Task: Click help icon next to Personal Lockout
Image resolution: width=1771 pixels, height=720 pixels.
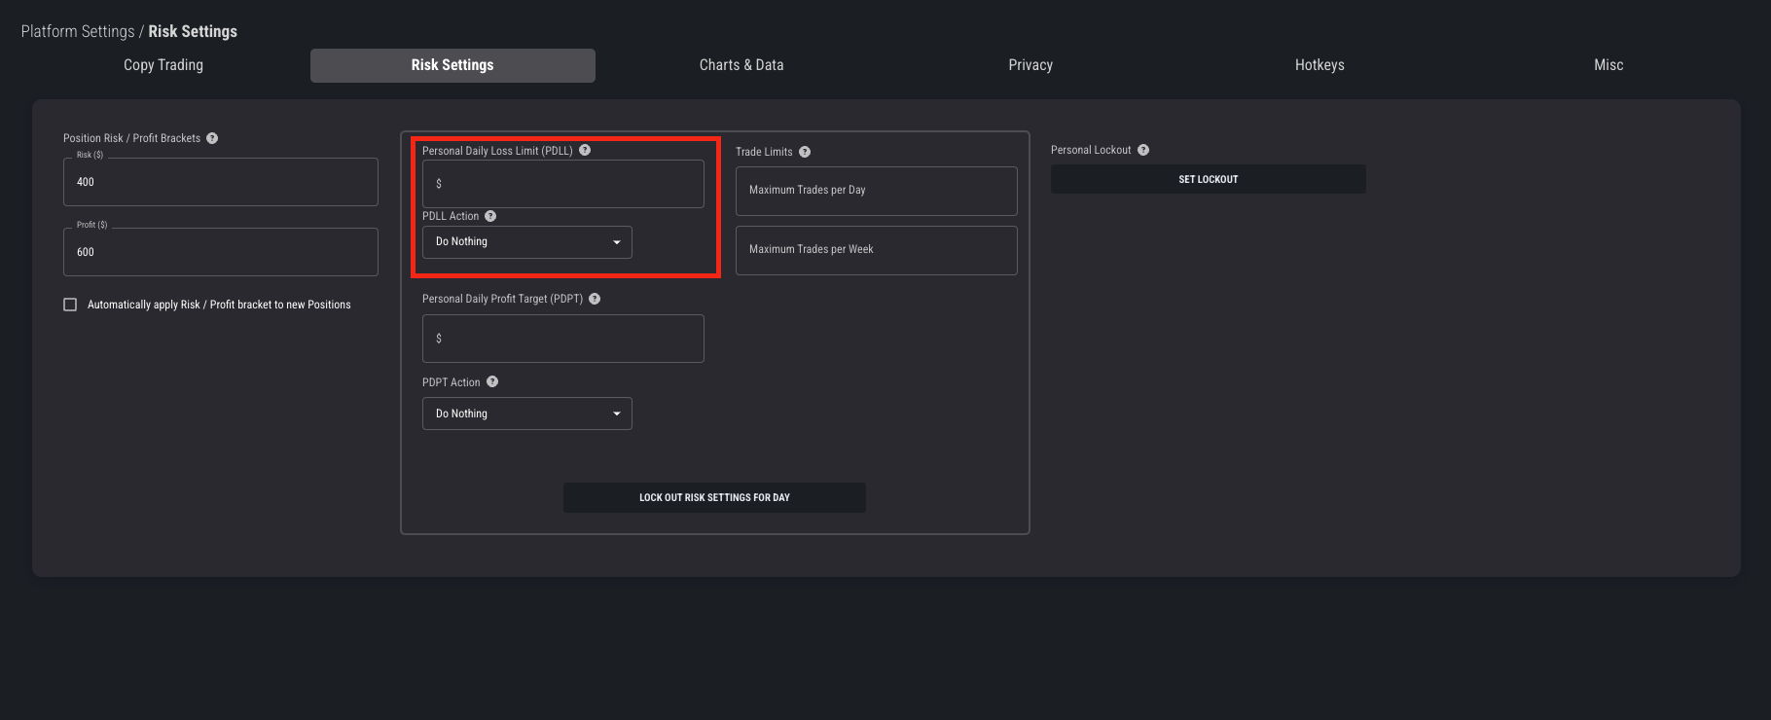Action: pyautogui.click(x=1143, y=150)
